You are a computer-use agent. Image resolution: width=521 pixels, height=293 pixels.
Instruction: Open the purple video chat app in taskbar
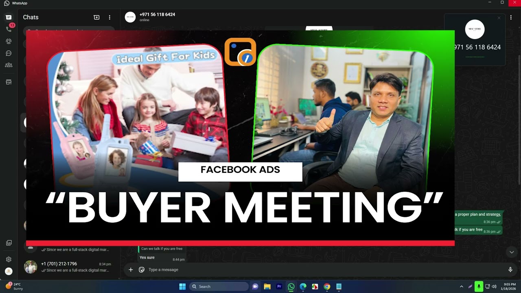[255, 286]
